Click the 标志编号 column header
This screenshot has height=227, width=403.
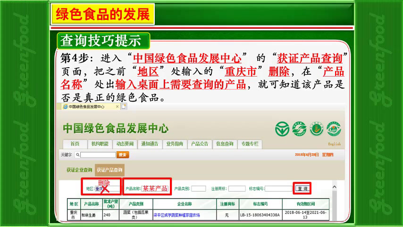[260, 204]
